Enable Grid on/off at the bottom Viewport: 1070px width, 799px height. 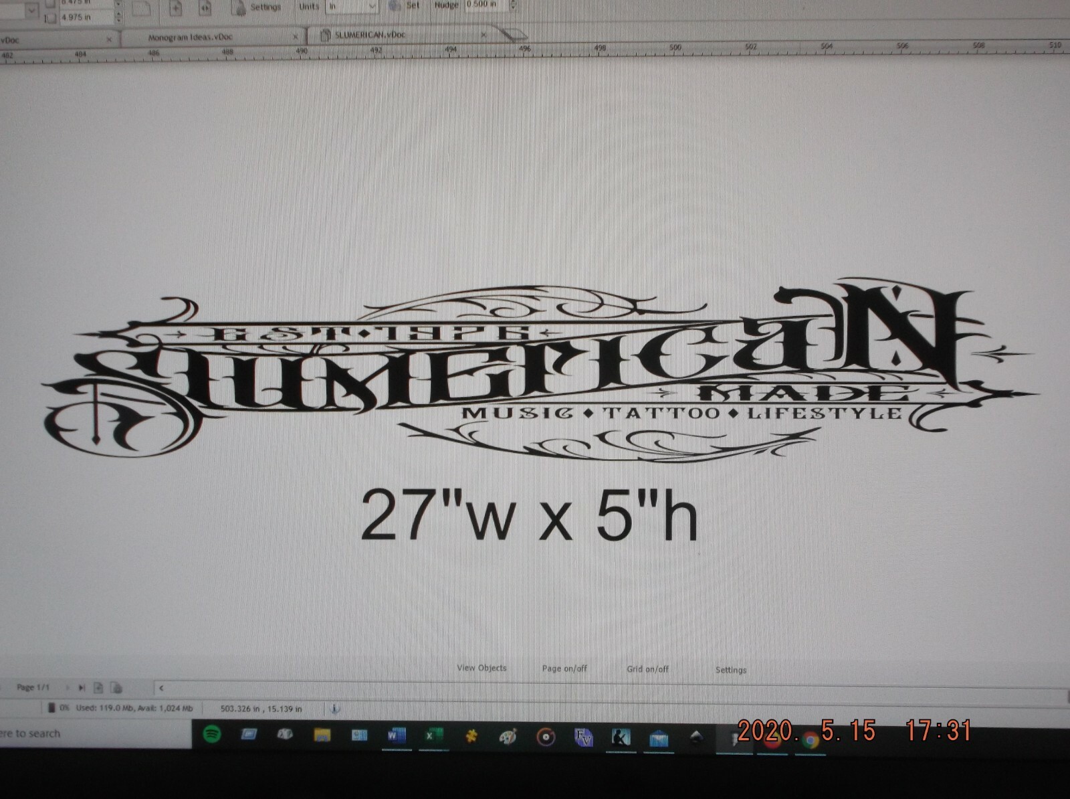pyautogui.click(x=649, y=669)
